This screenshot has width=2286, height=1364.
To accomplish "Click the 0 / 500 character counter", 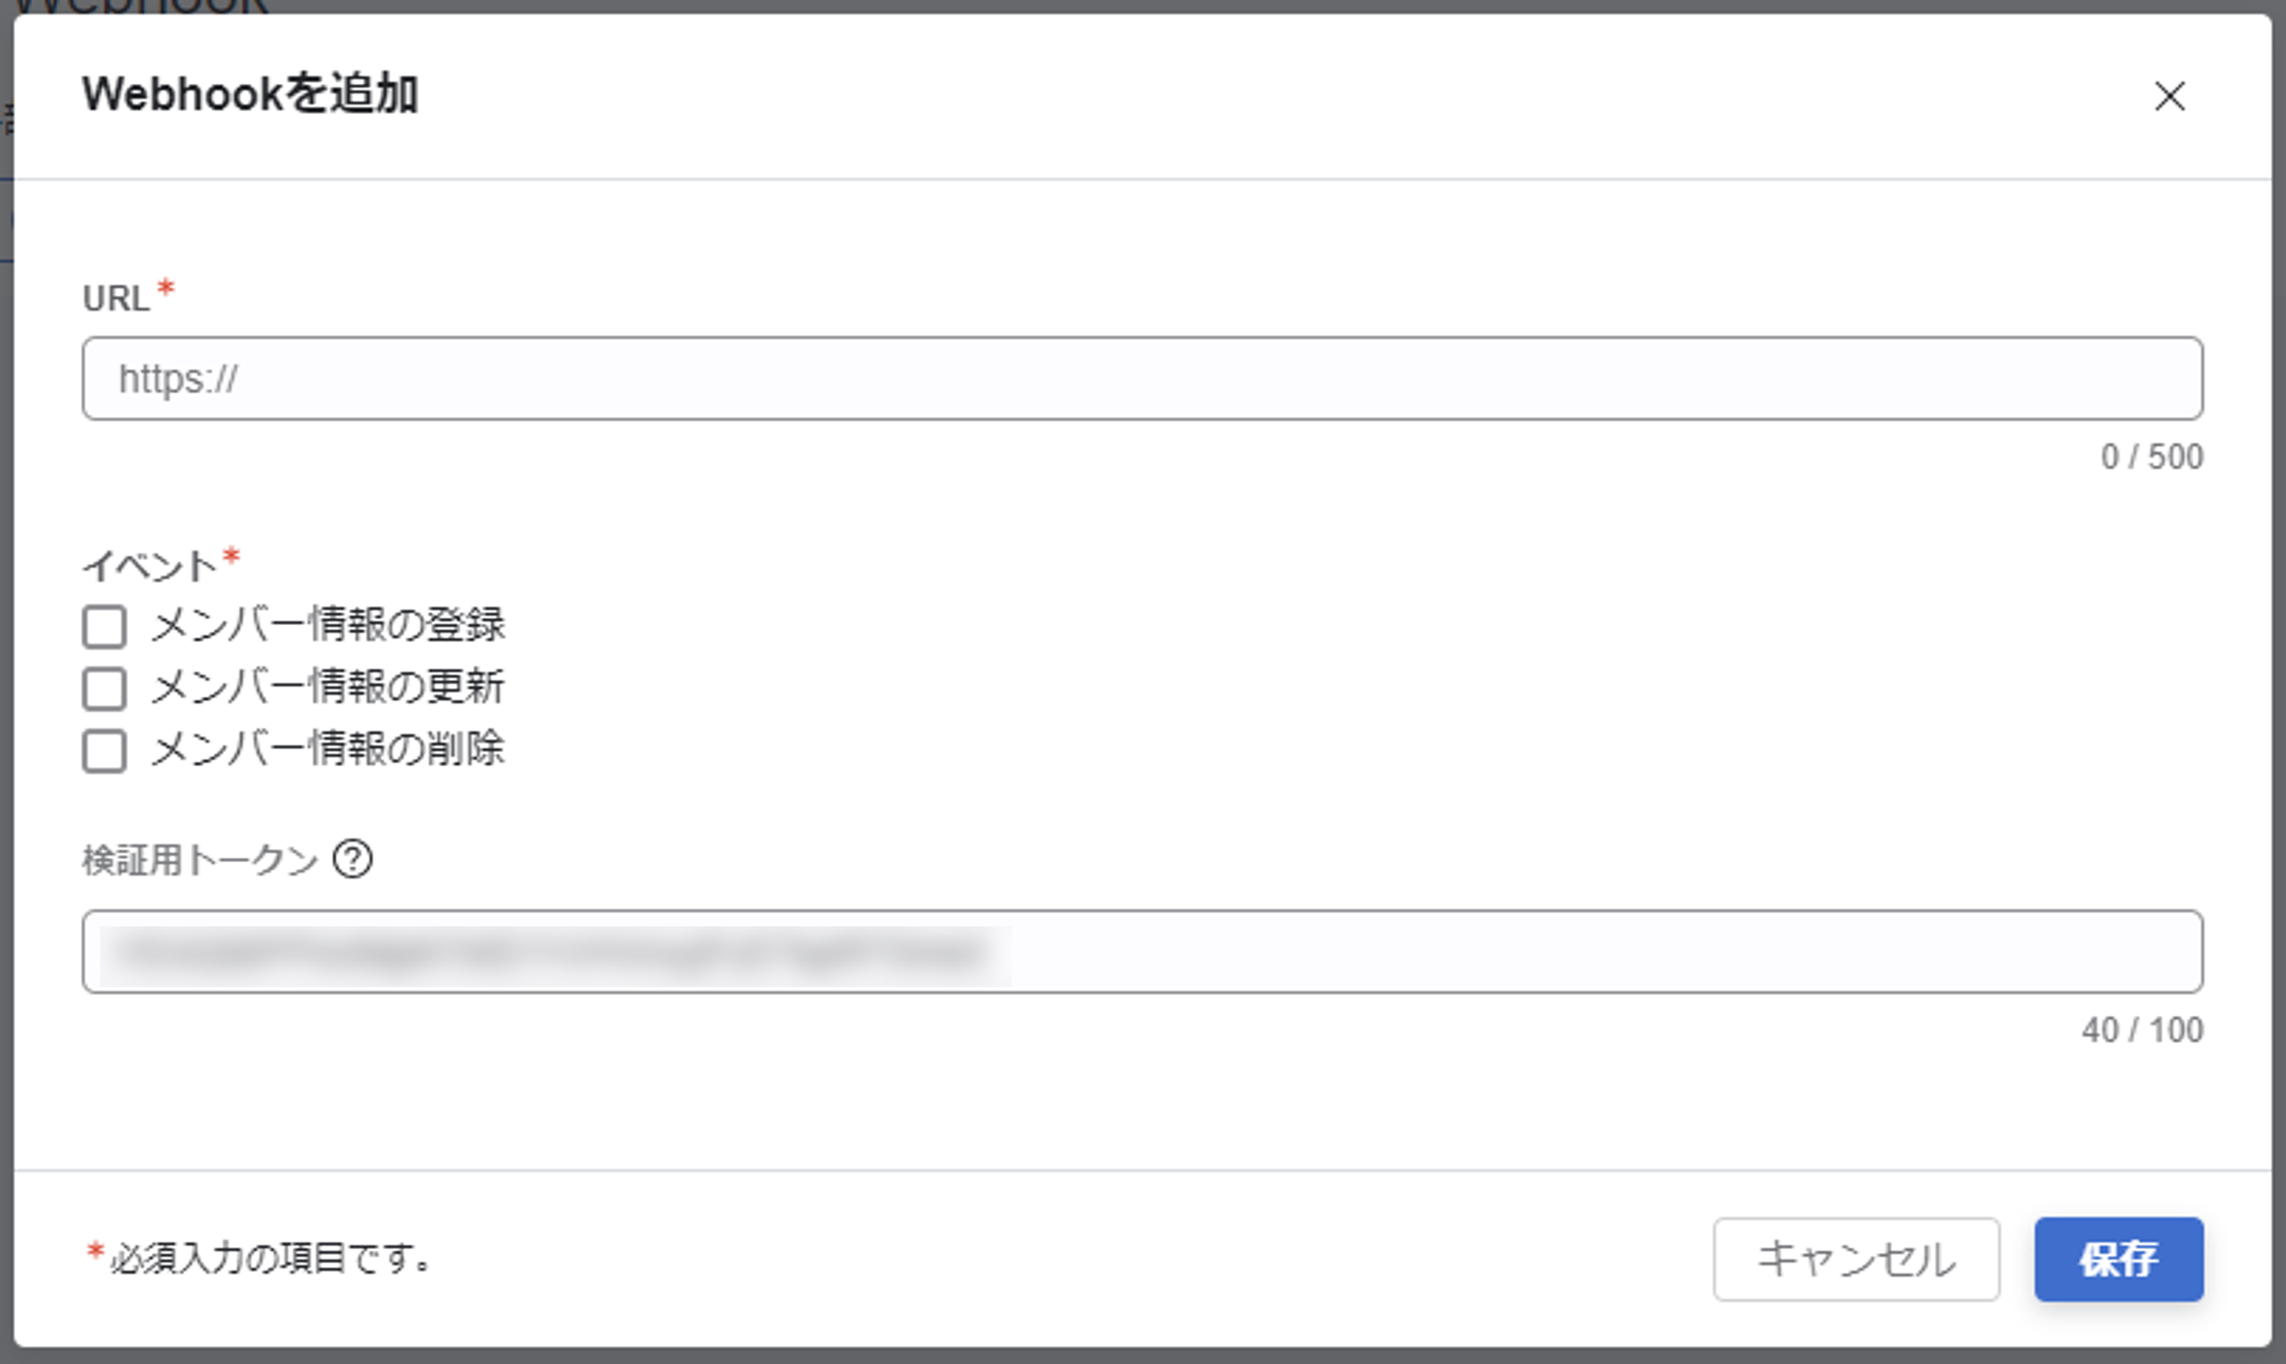I will (x=2151, y=457).
